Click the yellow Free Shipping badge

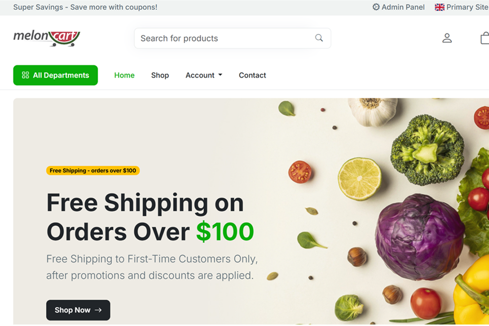pos(93,170)
